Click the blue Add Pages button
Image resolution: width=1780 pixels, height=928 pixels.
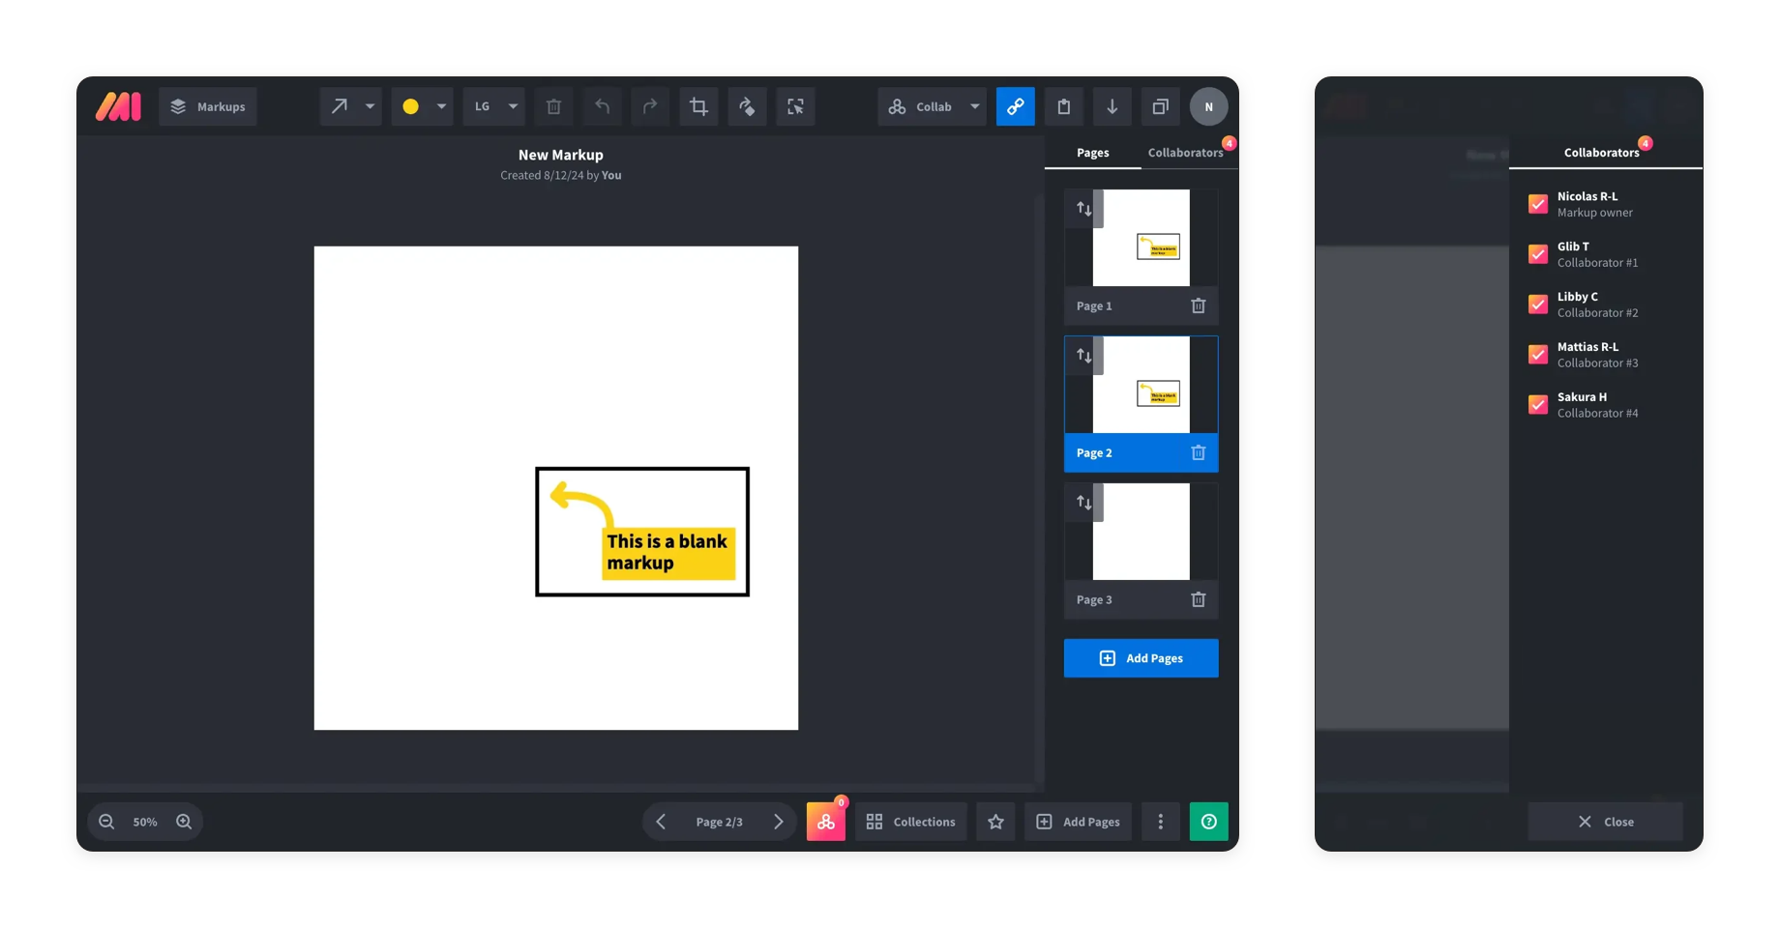[1141, 658]
